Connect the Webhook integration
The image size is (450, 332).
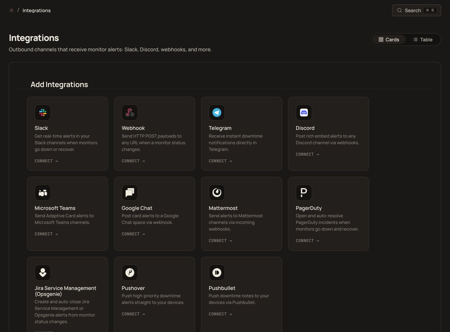click(x=134, y=161)
